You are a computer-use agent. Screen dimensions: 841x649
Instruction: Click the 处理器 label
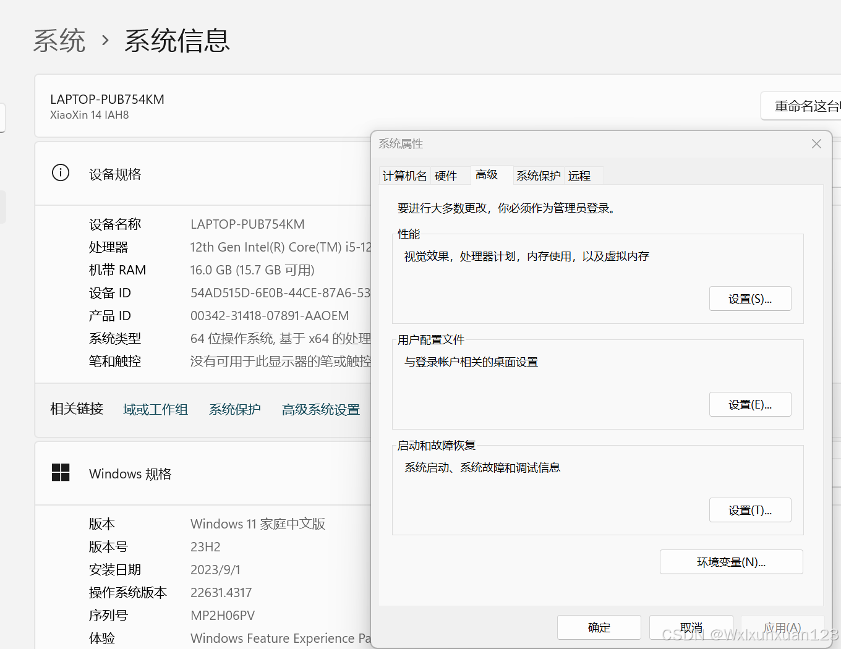coord(108,247)
